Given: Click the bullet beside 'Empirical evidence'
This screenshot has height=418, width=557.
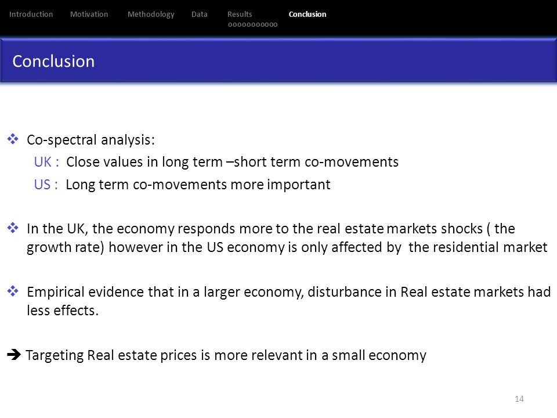Looking at the screenshot, I should click(13, 291).
